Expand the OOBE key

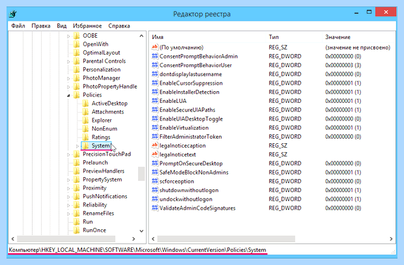[x=68, y=36]
